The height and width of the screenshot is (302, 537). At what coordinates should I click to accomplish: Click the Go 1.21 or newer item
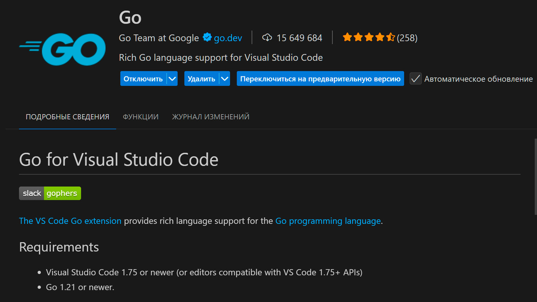click(80, 287)
